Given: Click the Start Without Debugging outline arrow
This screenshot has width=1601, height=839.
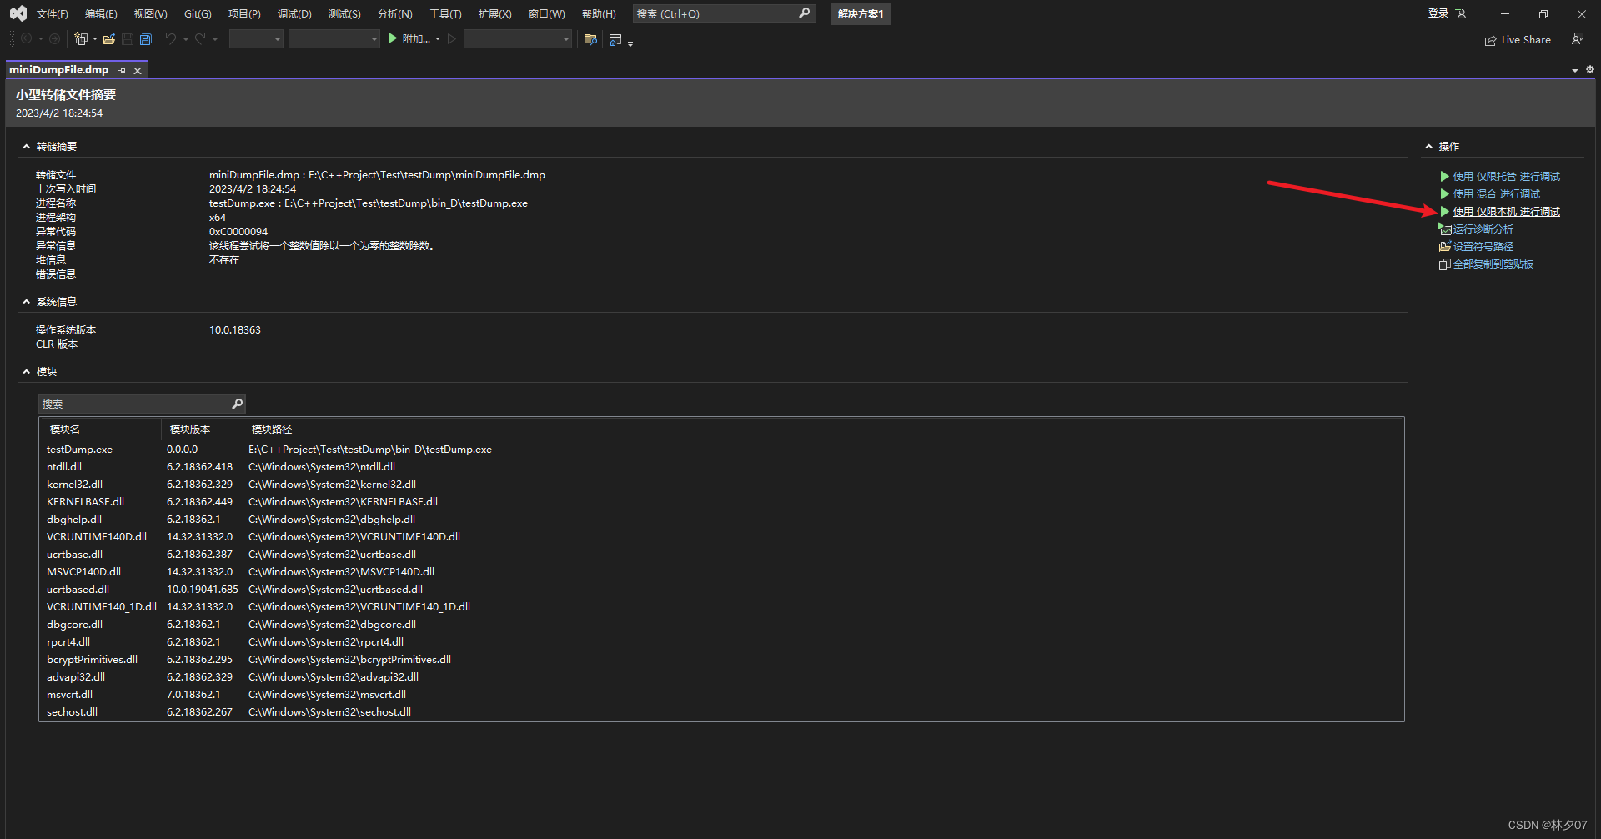Looking at the screenshot, I should coord(451,39).
